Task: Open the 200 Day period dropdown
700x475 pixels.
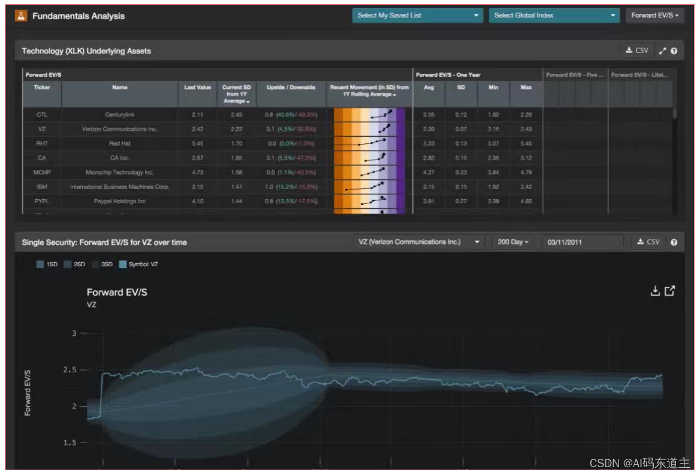Action: point(513,242)
